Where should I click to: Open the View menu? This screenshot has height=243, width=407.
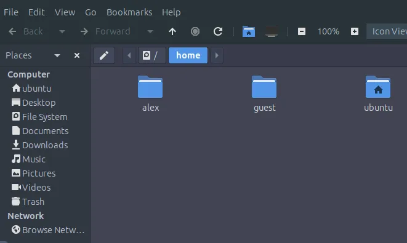pos(65,12)
